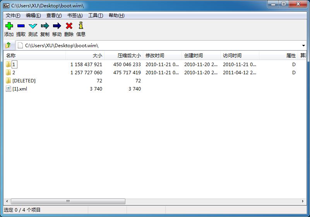The image size is (310, 217).
Task: Expand the address bar path dropdown
Action: pos(303,46)
